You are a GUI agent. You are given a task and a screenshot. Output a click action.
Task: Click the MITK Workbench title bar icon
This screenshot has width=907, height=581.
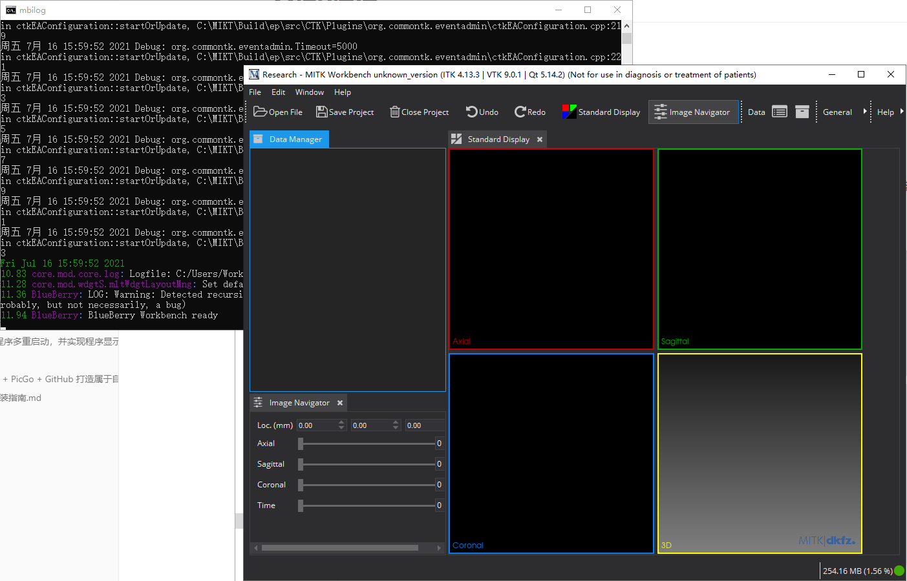tap(254, 74)
